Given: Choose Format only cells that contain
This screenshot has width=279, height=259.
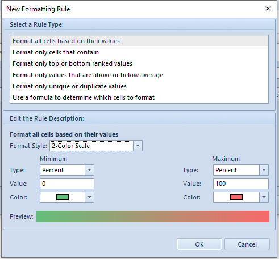Looking at the screenshot, I should click(139, 52).
